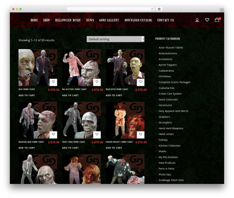234x198 pixels.
Task: Open the Scabbage Patch Kids category
Action: tap(171, 180)
